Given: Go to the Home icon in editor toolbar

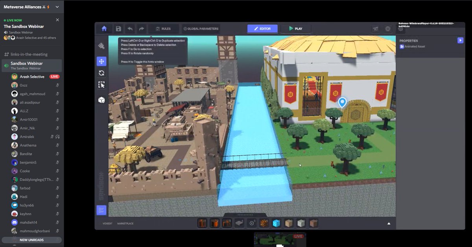Looking at the screenshot, I should click(104, 29).
